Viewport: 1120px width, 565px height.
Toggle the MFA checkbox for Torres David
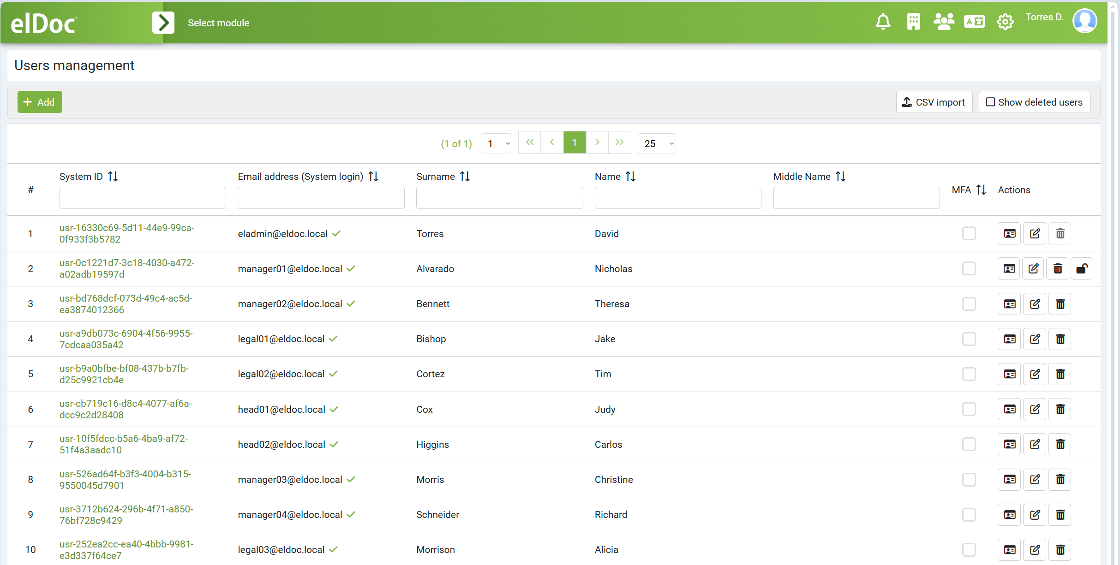point(969,233)
